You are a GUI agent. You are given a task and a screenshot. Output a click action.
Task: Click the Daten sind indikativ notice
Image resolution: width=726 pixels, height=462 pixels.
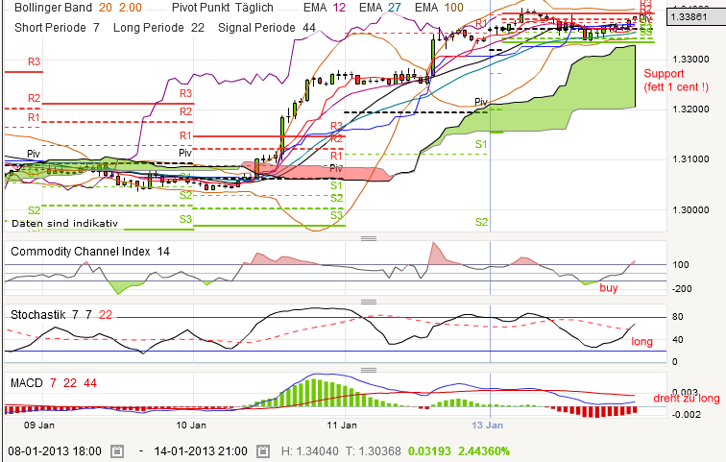tap(65, 224)
